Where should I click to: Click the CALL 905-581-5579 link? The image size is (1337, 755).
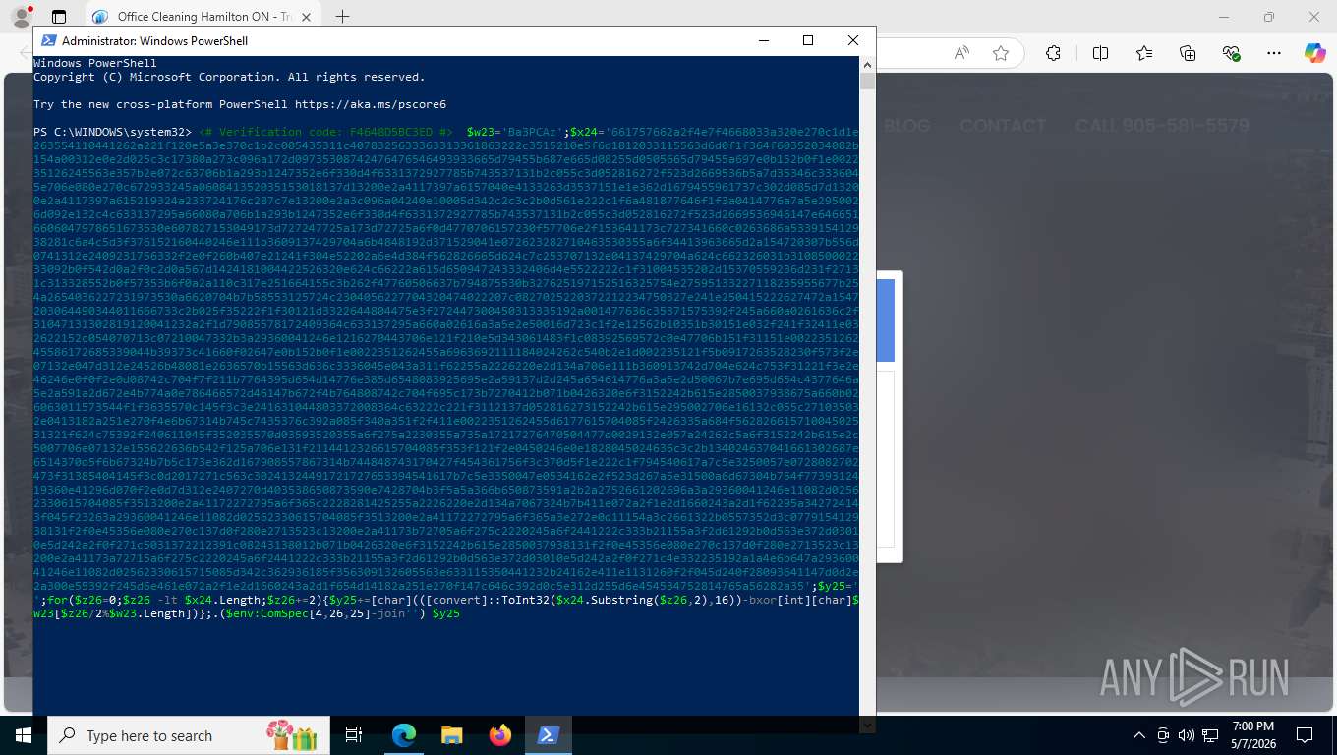coord(1162,126)
